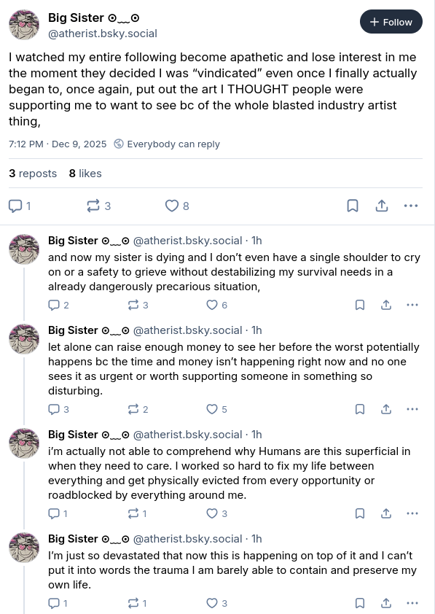Viewport: 435px width, 614px height.
Task: Open more options on main post
Action: tap(410, 206)
